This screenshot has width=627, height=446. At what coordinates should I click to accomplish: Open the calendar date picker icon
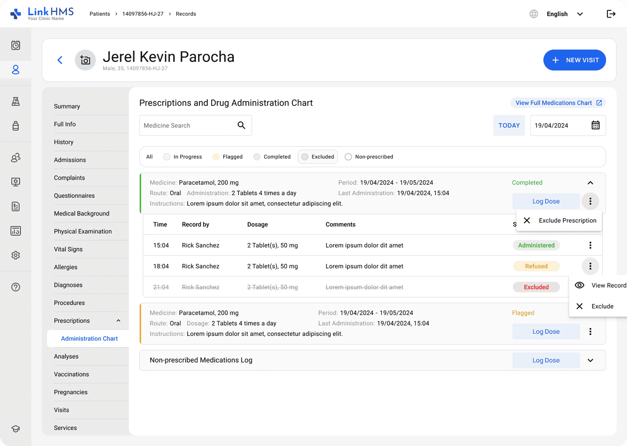point(595,125)
